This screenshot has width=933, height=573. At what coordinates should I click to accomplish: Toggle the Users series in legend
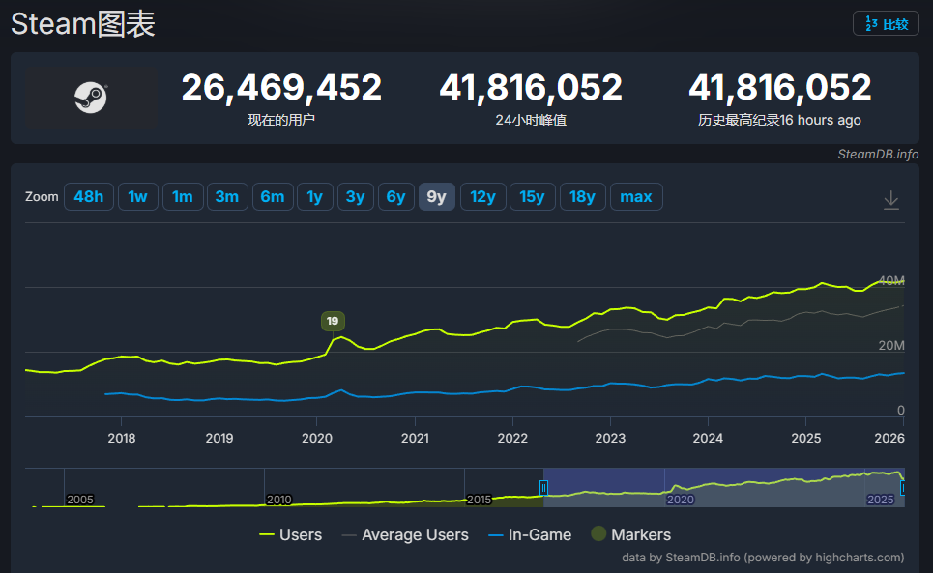tap(290, 534)
